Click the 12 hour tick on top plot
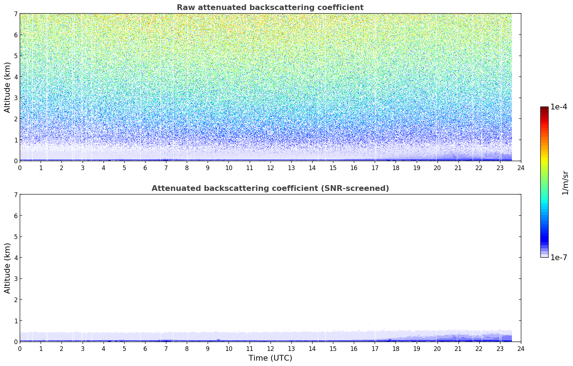 270,168
